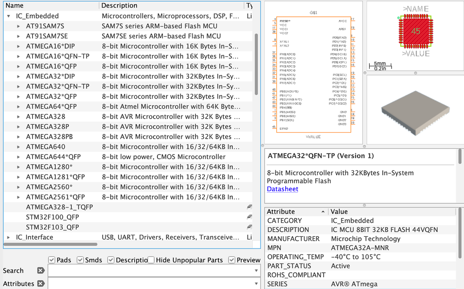Image resolution: width=464 pixels, height=289 pixels.
Task: Select the ATMEGA328PB row
Action: pos(128,137)
